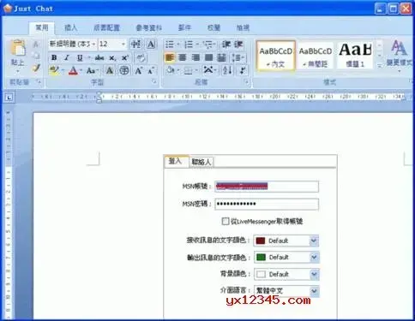415x321 pixels.
Task: Click the increase indent icon
Action: point(238,45)
